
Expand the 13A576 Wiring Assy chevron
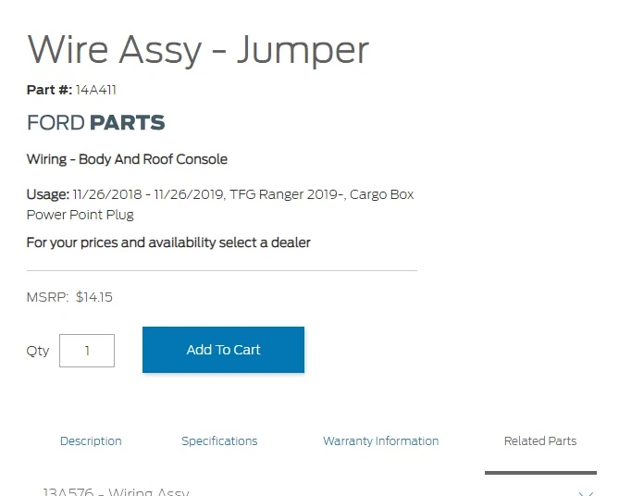tap(585, 491)
